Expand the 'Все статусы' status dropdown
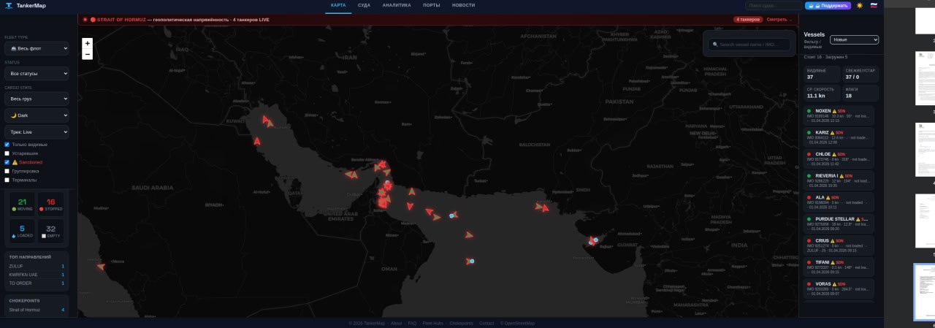Screen dimensions: 935x328 point(37,74)
